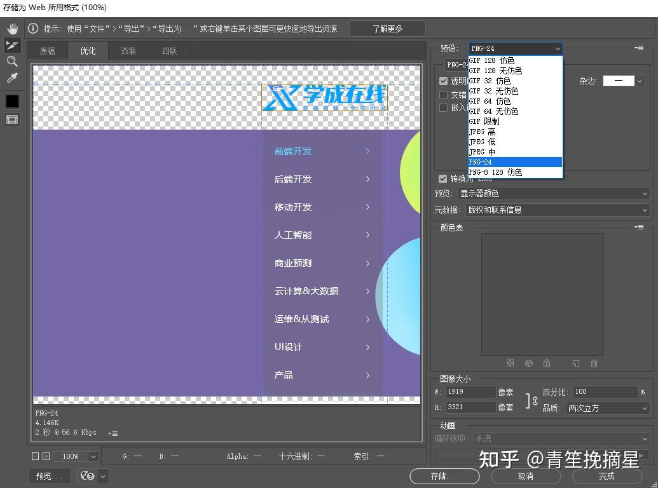Select the Eyedropper tool
Image resolution: width=658 pixels, height=488 pixels.
(x=13, y=78)
